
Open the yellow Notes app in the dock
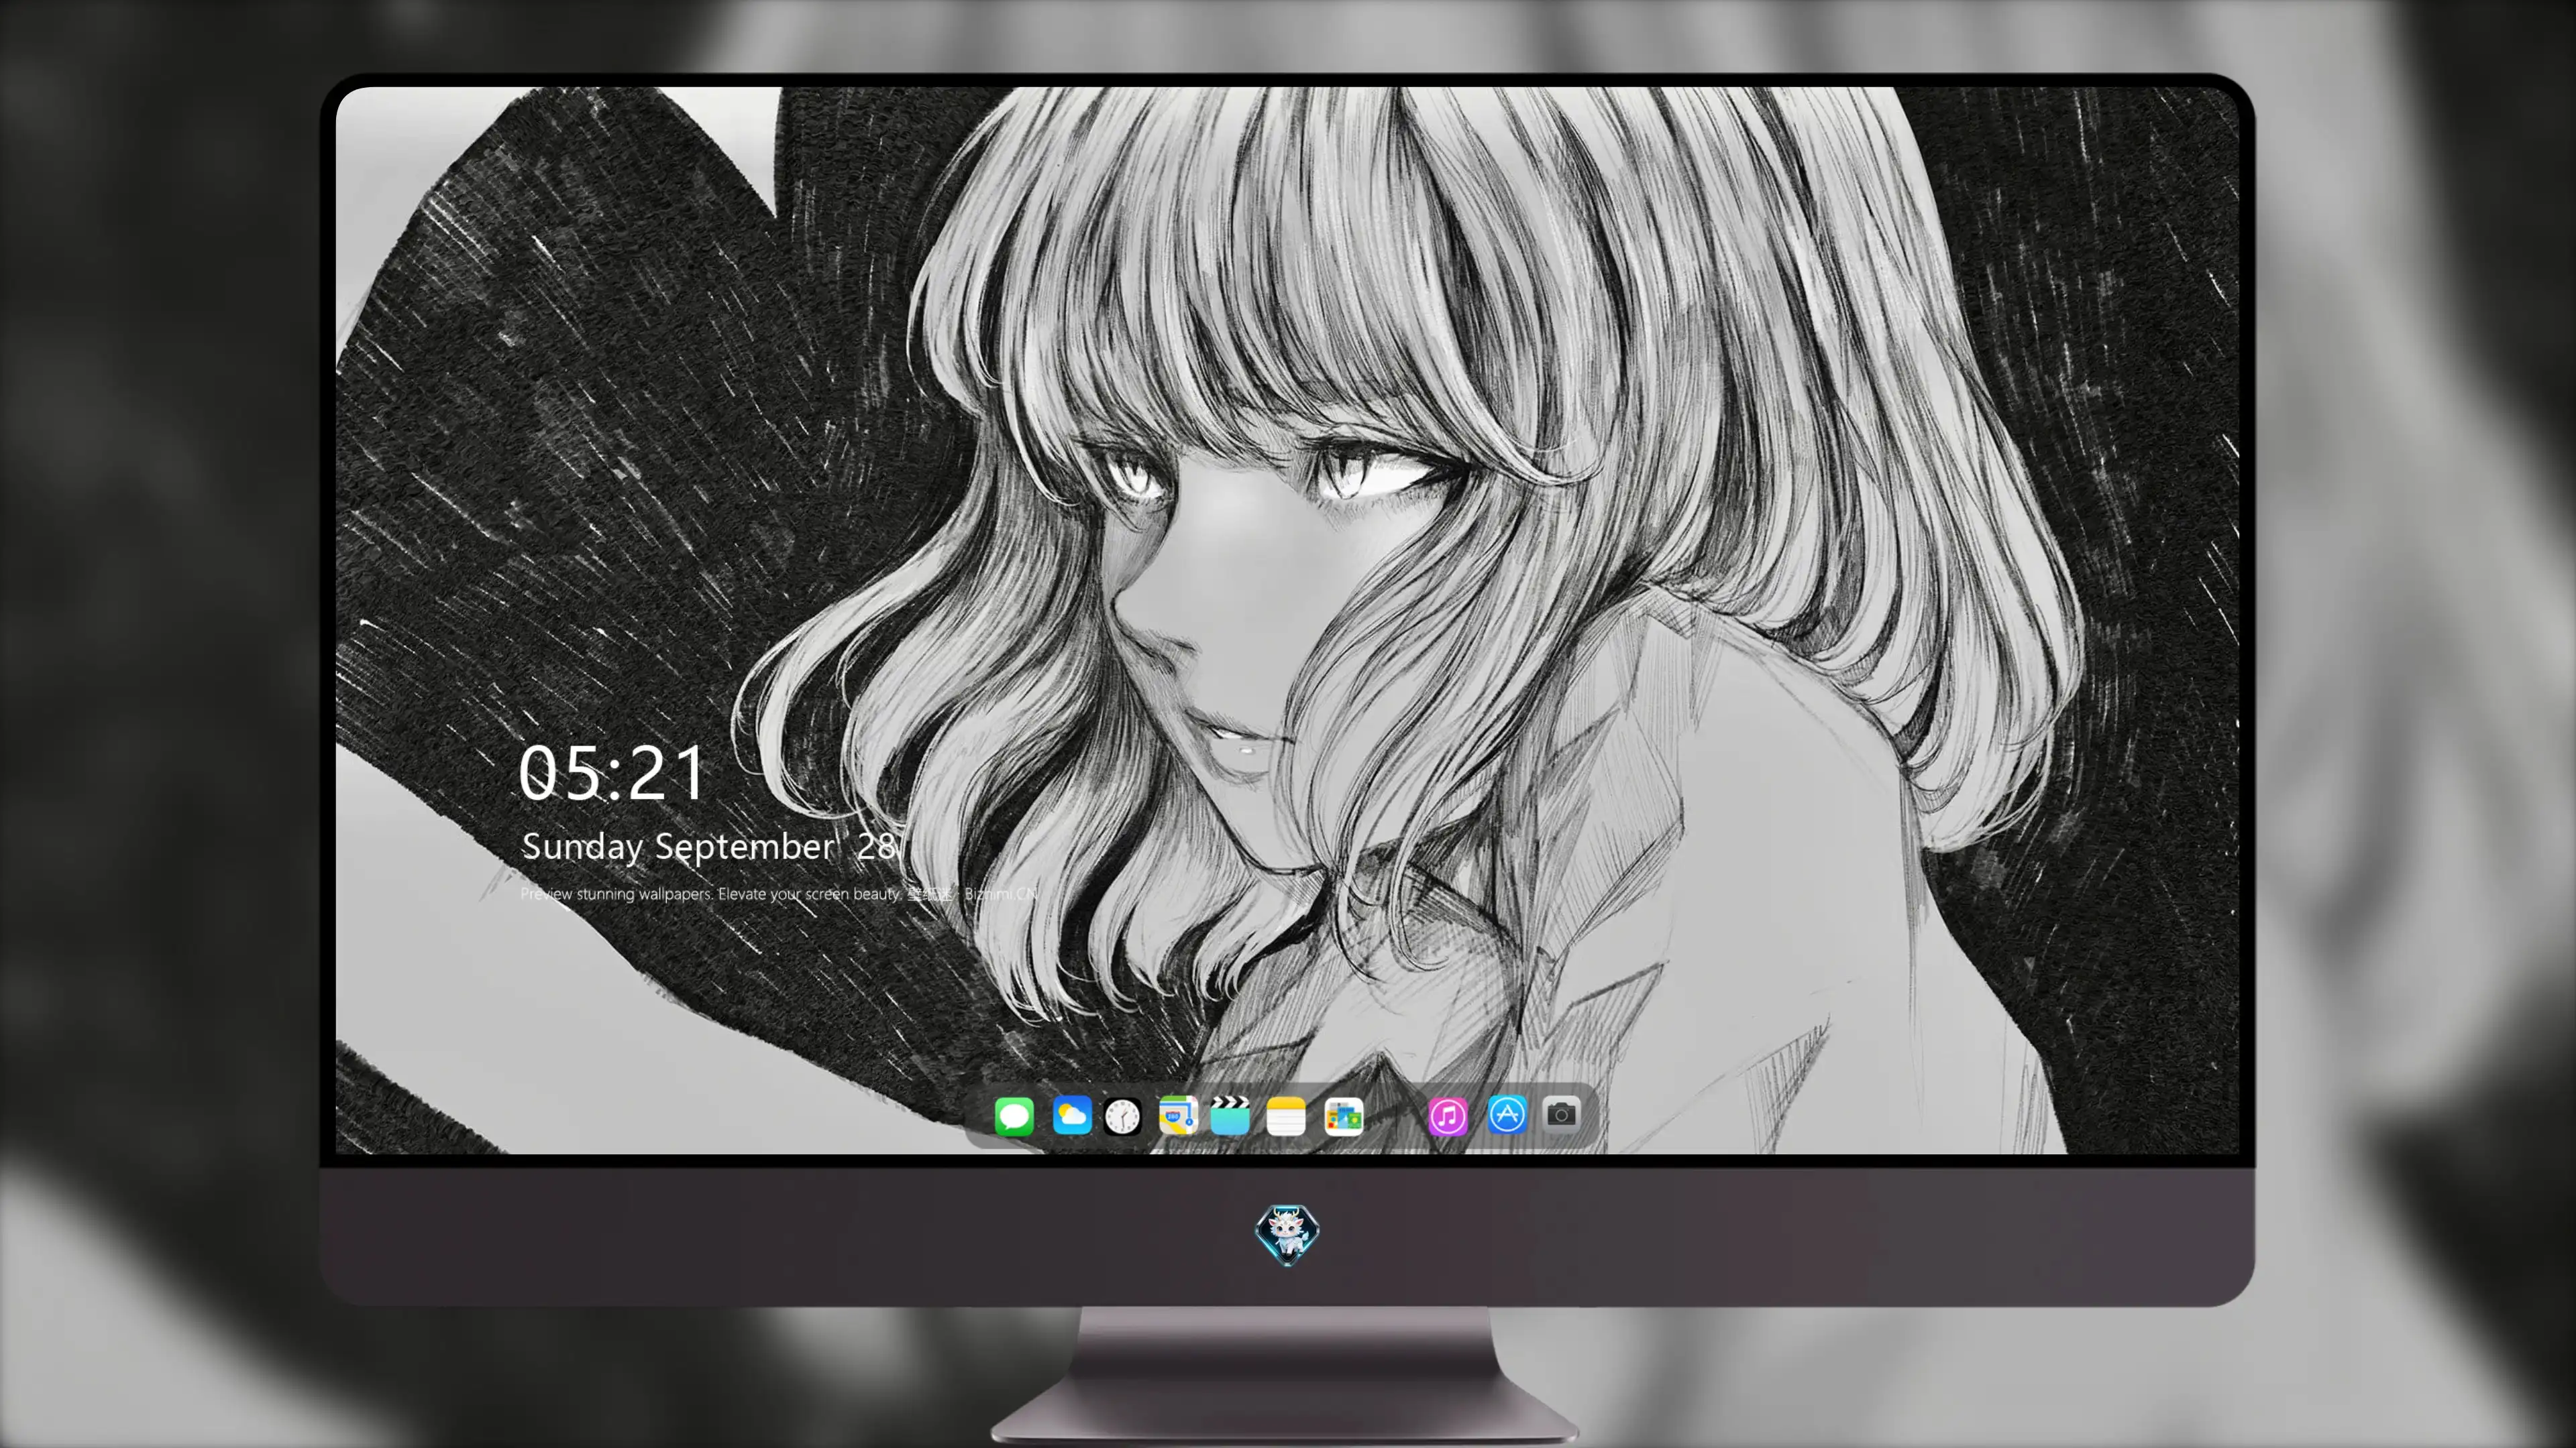tap(1286, 1115)
